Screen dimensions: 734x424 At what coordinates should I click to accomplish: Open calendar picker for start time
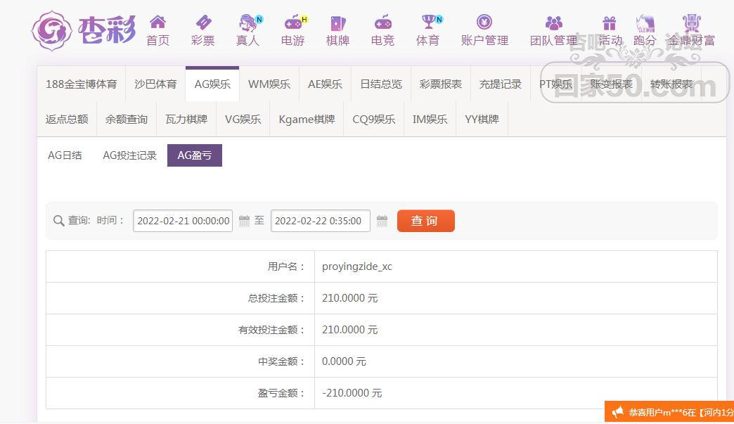pyautogui.click(x=245, y=221)
